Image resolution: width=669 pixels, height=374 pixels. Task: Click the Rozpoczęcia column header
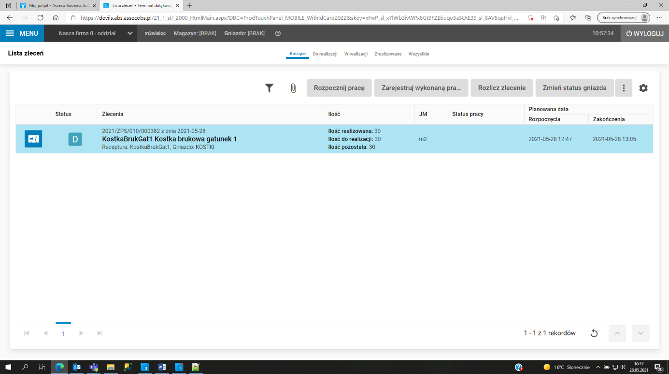coord(556,119)
